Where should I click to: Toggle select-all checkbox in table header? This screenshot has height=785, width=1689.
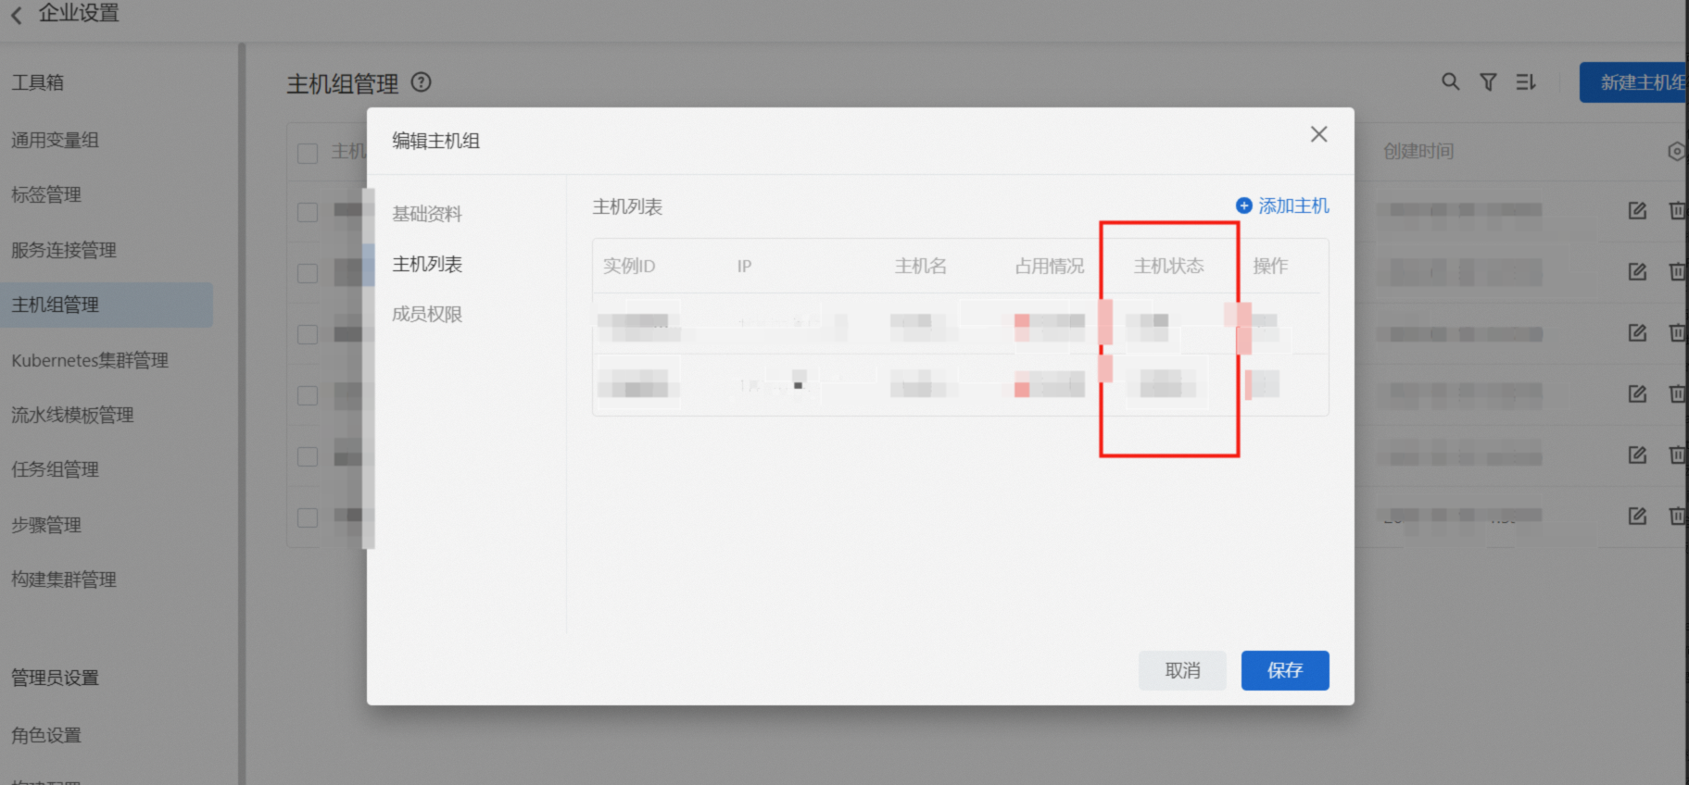[x=308, y=153]
